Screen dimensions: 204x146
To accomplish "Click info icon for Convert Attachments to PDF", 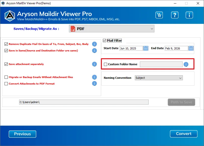I will click(x=94, y=84).
